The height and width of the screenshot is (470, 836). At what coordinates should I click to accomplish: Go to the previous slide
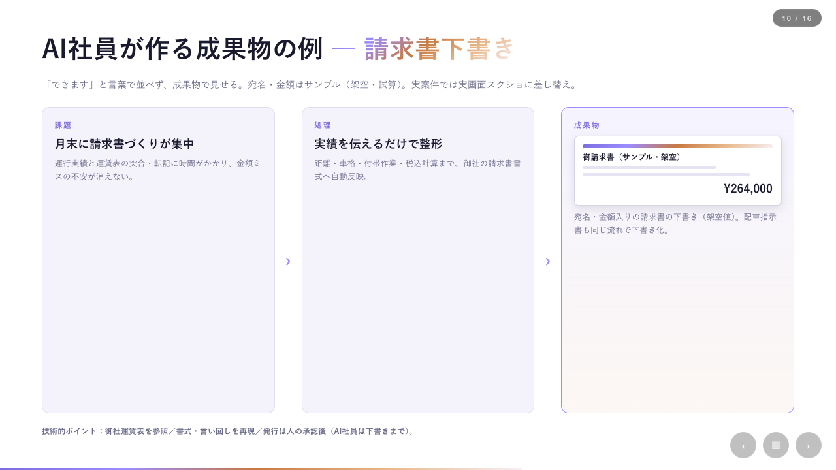click(743, 445)
